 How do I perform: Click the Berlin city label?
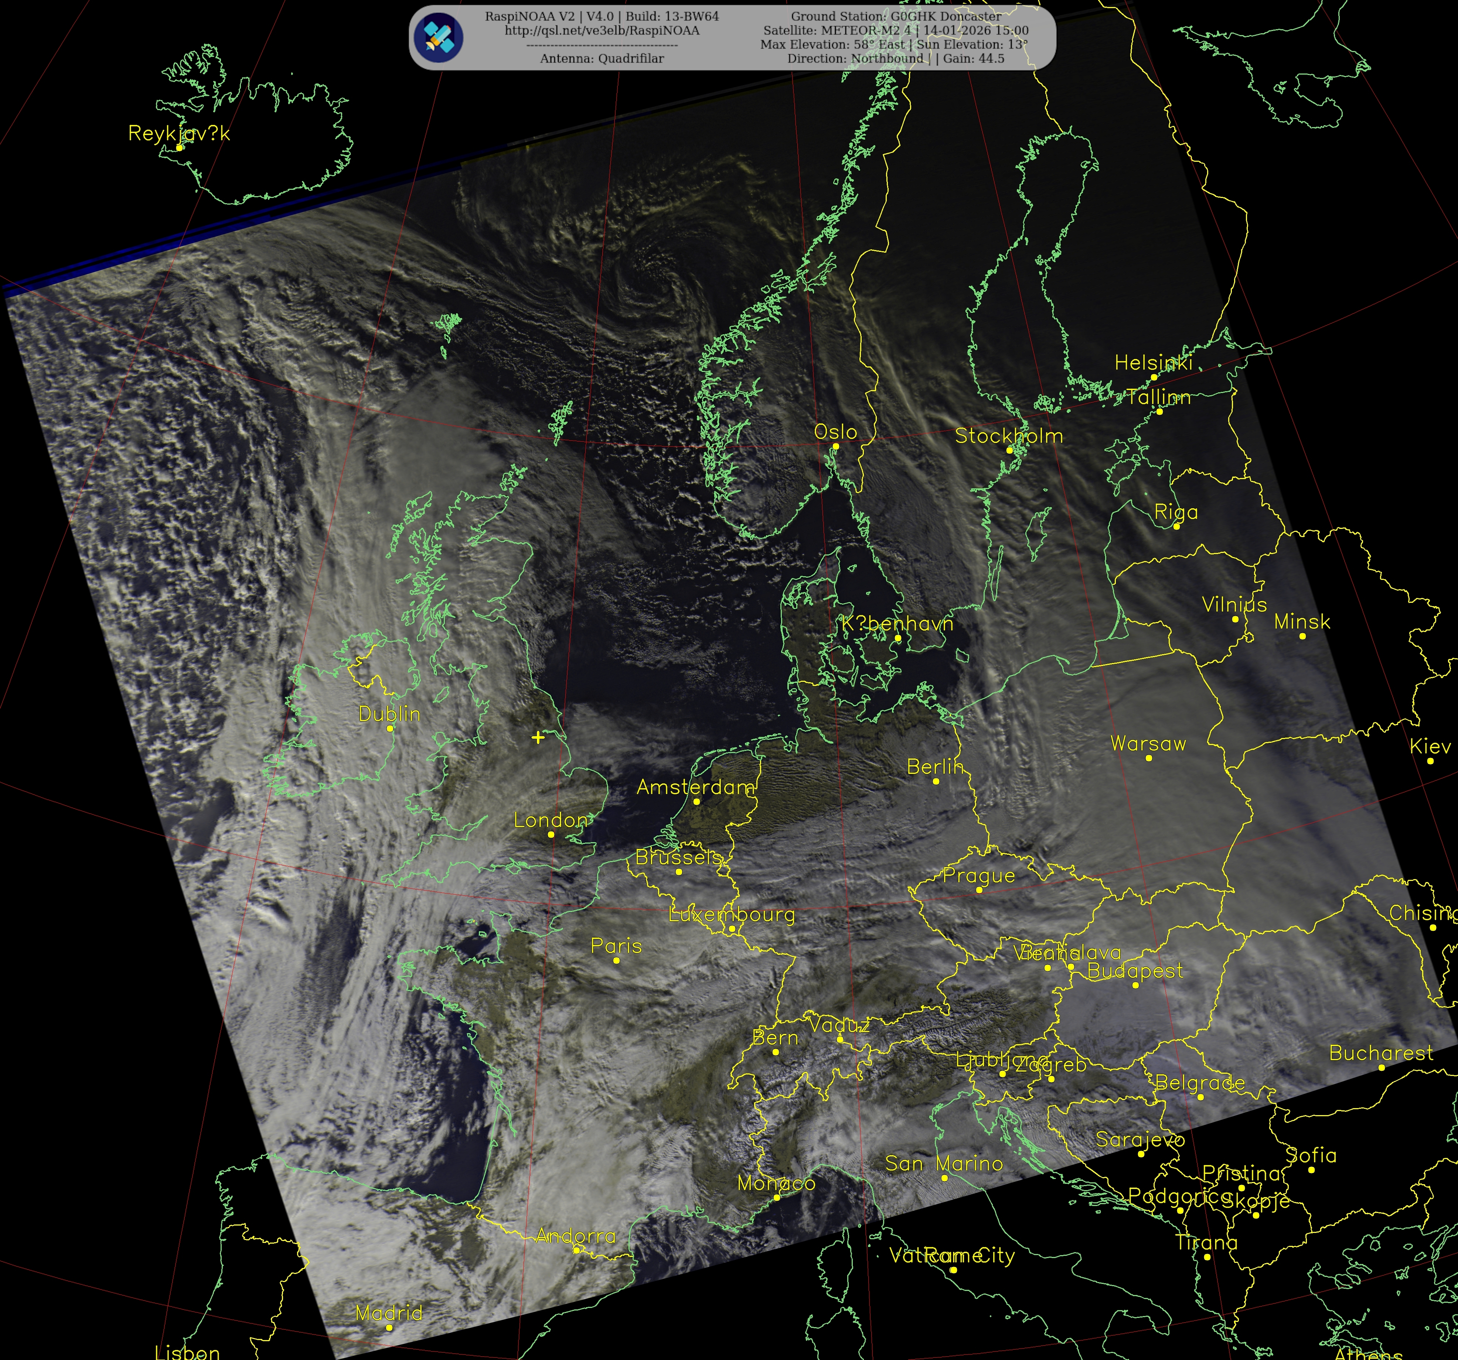point(935,767)
